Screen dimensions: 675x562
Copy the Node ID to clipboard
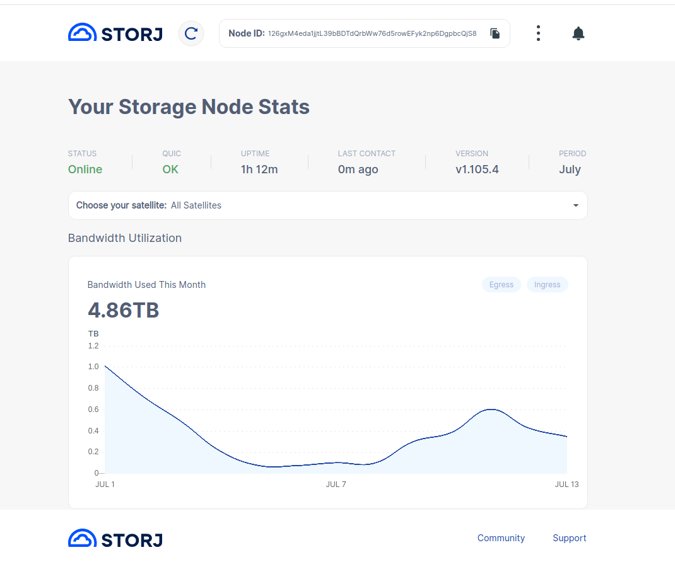coord(495,33)
